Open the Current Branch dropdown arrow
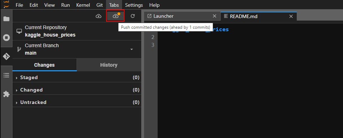 click(131, 49)
